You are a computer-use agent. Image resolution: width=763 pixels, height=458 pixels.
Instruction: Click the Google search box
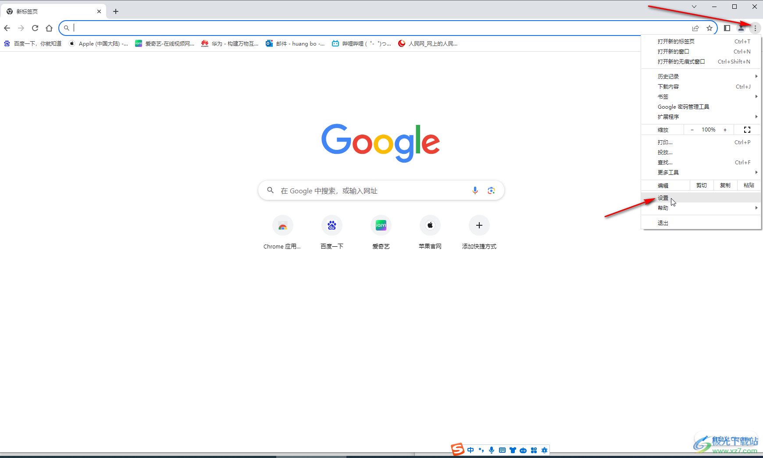point(381,191)
